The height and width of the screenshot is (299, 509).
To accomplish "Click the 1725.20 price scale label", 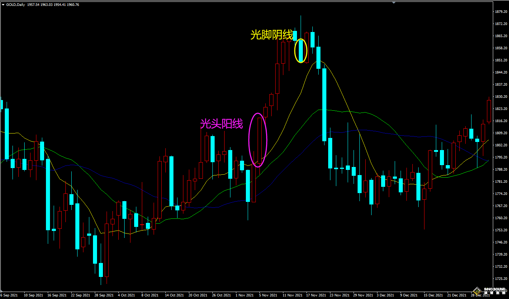I will click(x=501, y=278).
